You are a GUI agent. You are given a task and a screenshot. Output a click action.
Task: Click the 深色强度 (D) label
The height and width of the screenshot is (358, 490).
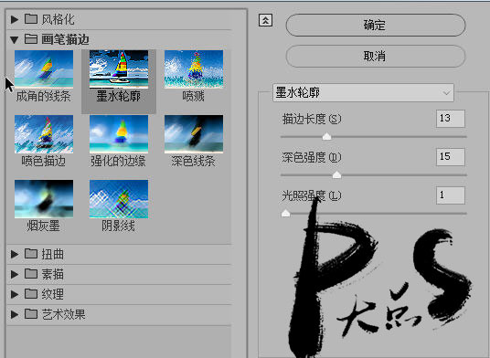tap(312, 157)
